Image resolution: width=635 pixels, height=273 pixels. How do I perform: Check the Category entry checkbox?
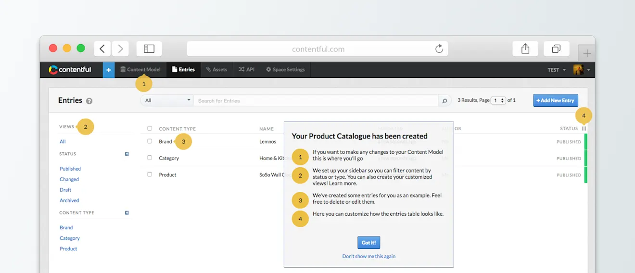(x=150, y=158)
